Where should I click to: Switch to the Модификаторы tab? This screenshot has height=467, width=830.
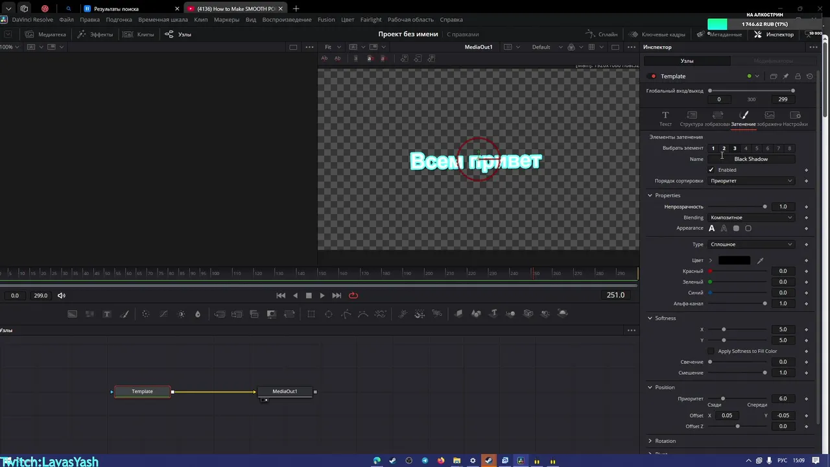(773, 61)
